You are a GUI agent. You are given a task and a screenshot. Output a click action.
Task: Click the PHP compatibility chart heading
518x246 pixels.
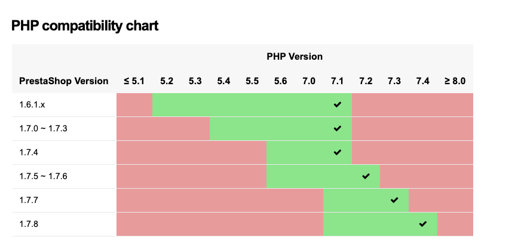[84, 26]
